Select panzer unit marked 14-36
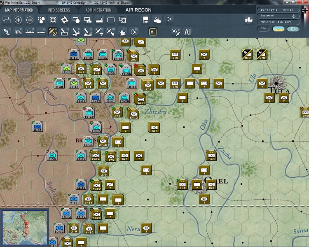This screenshot has width=309, height=247. 103,54
